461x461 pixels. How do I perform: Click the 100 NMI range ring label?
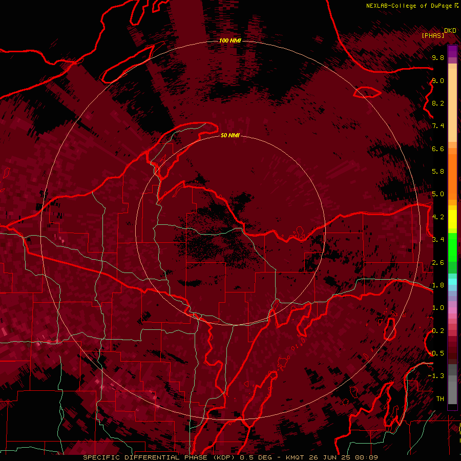point(230,40)
